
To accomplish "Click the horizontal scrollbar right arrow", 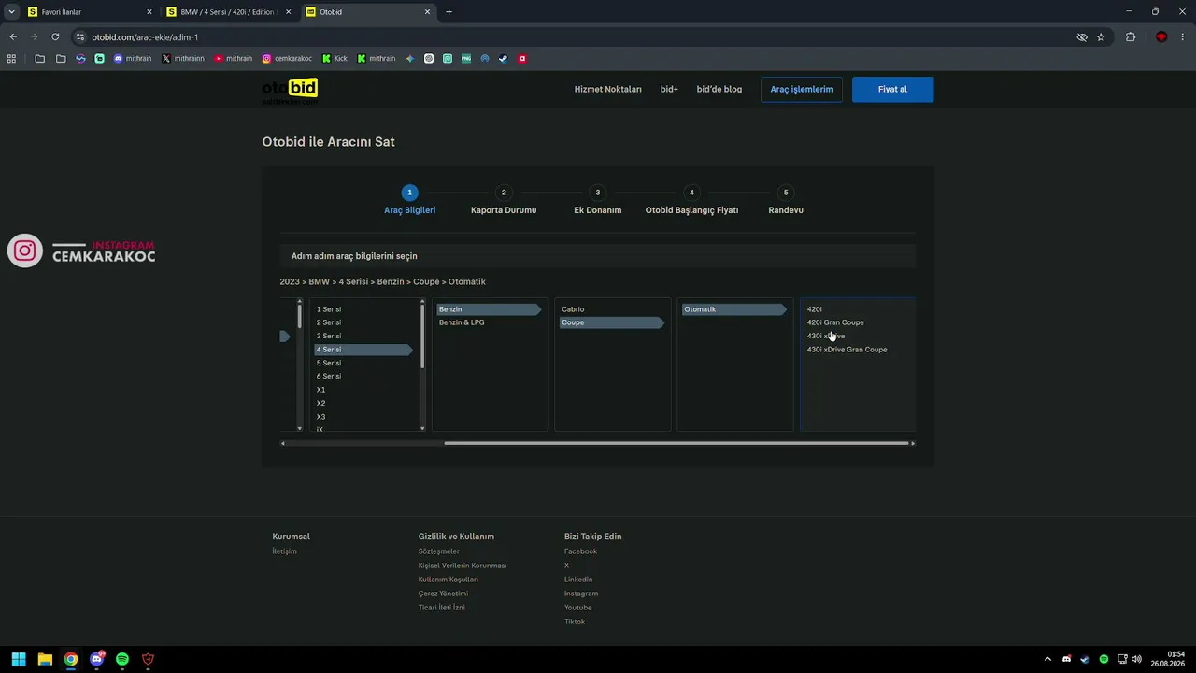I will tap(913, 443).
